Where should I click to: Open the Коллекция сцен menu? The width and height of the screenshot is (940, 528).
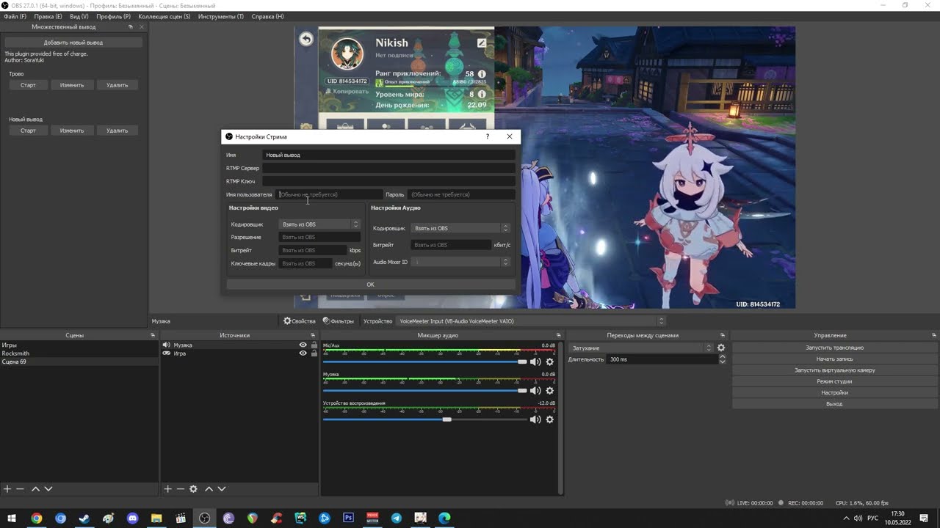[164, 16]
